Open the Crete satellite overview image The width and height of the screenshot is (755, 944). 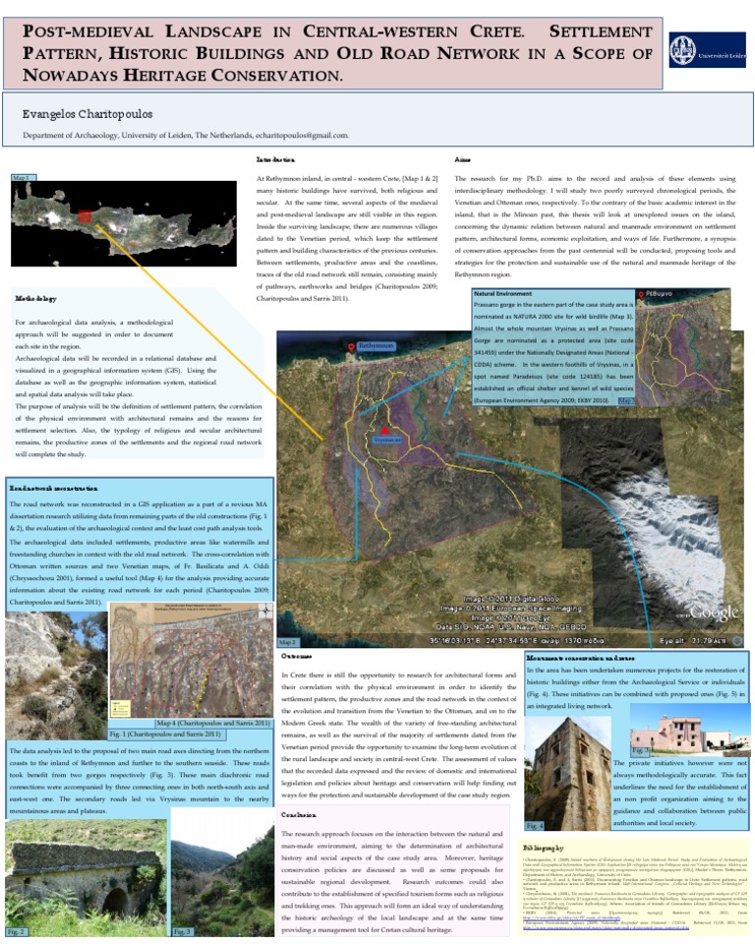click(124, 223)
